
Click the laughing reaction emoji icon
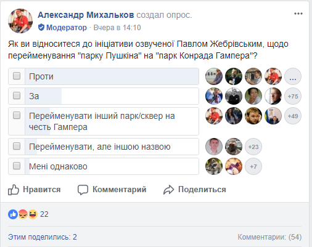(x=33, y=214)
